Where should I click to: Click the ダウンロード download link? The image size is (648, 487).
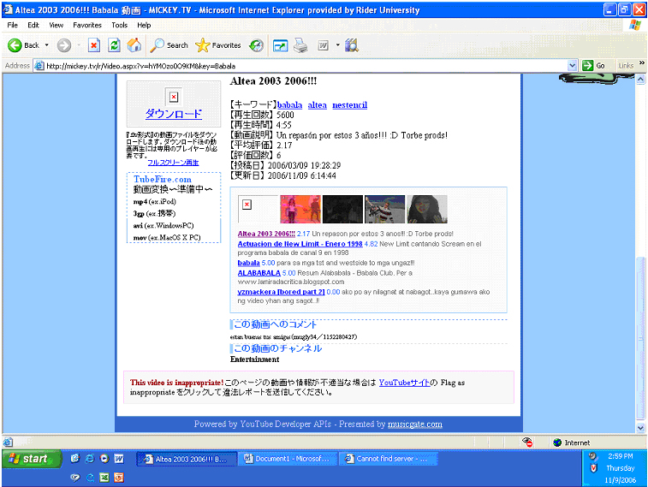pos(174,114)
